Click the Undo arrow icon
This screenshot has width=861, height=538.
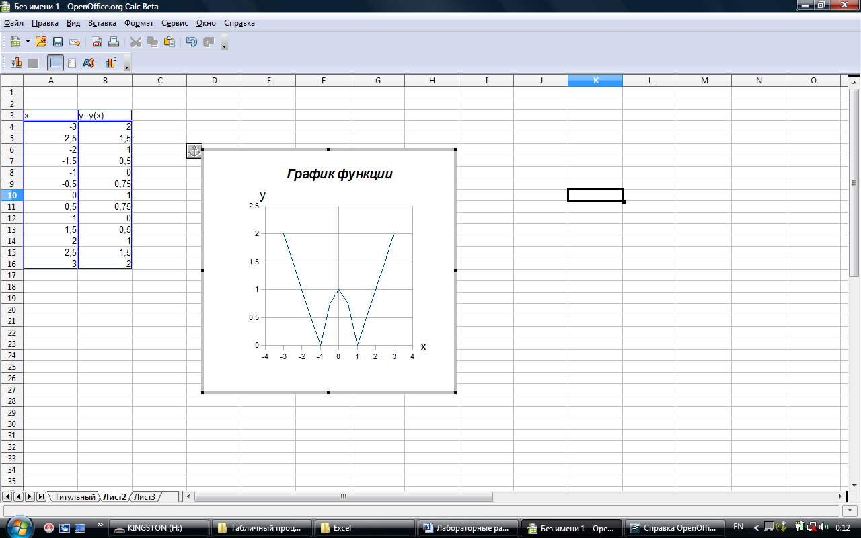click(x=192, y=42)
